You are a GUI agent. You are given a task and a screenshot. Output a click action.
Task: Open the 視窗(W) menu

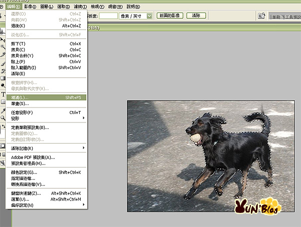[x=115, y=6]
